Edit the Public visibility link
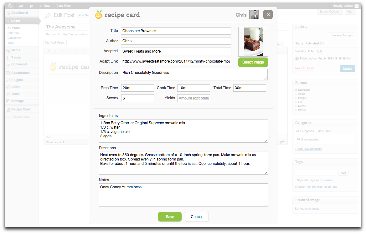 coord(320,51)
